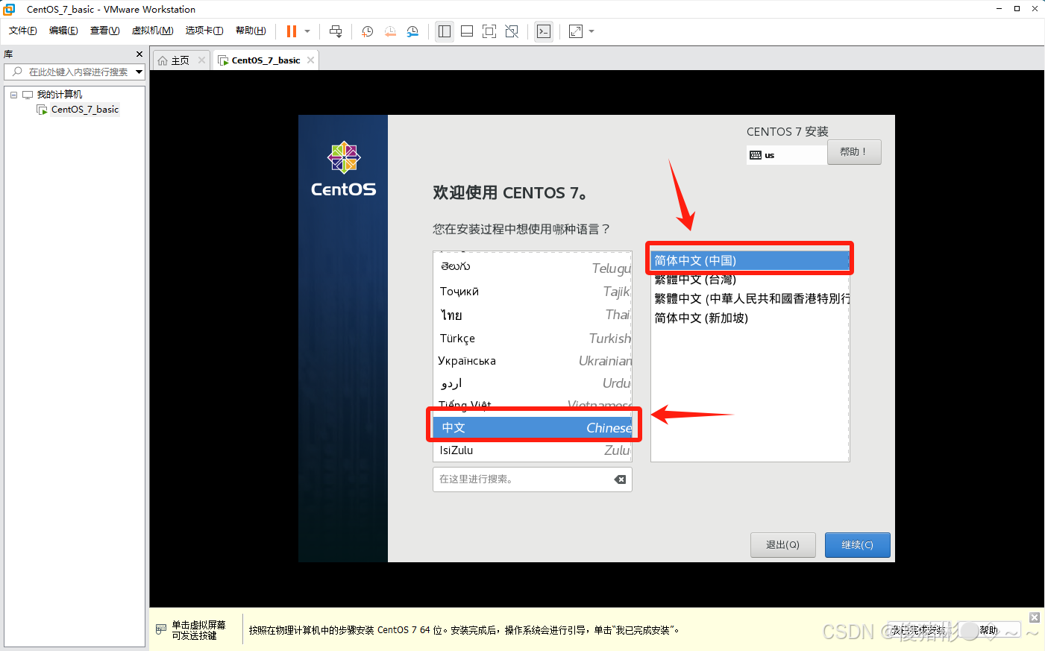This screenshot has width=1045, height=651.
Task: Close the 库 library panel
Action: tap(139, 54)
